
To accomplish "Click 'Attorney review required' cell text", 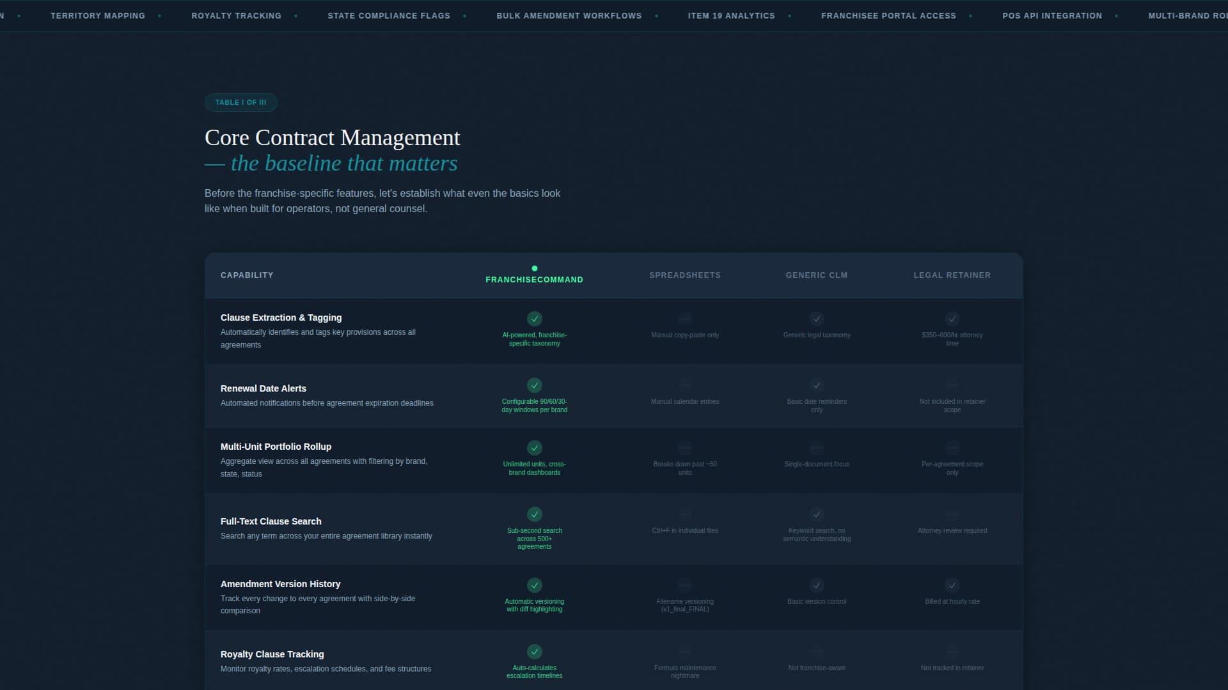I will pyautogui.click(x=952, y=530).
